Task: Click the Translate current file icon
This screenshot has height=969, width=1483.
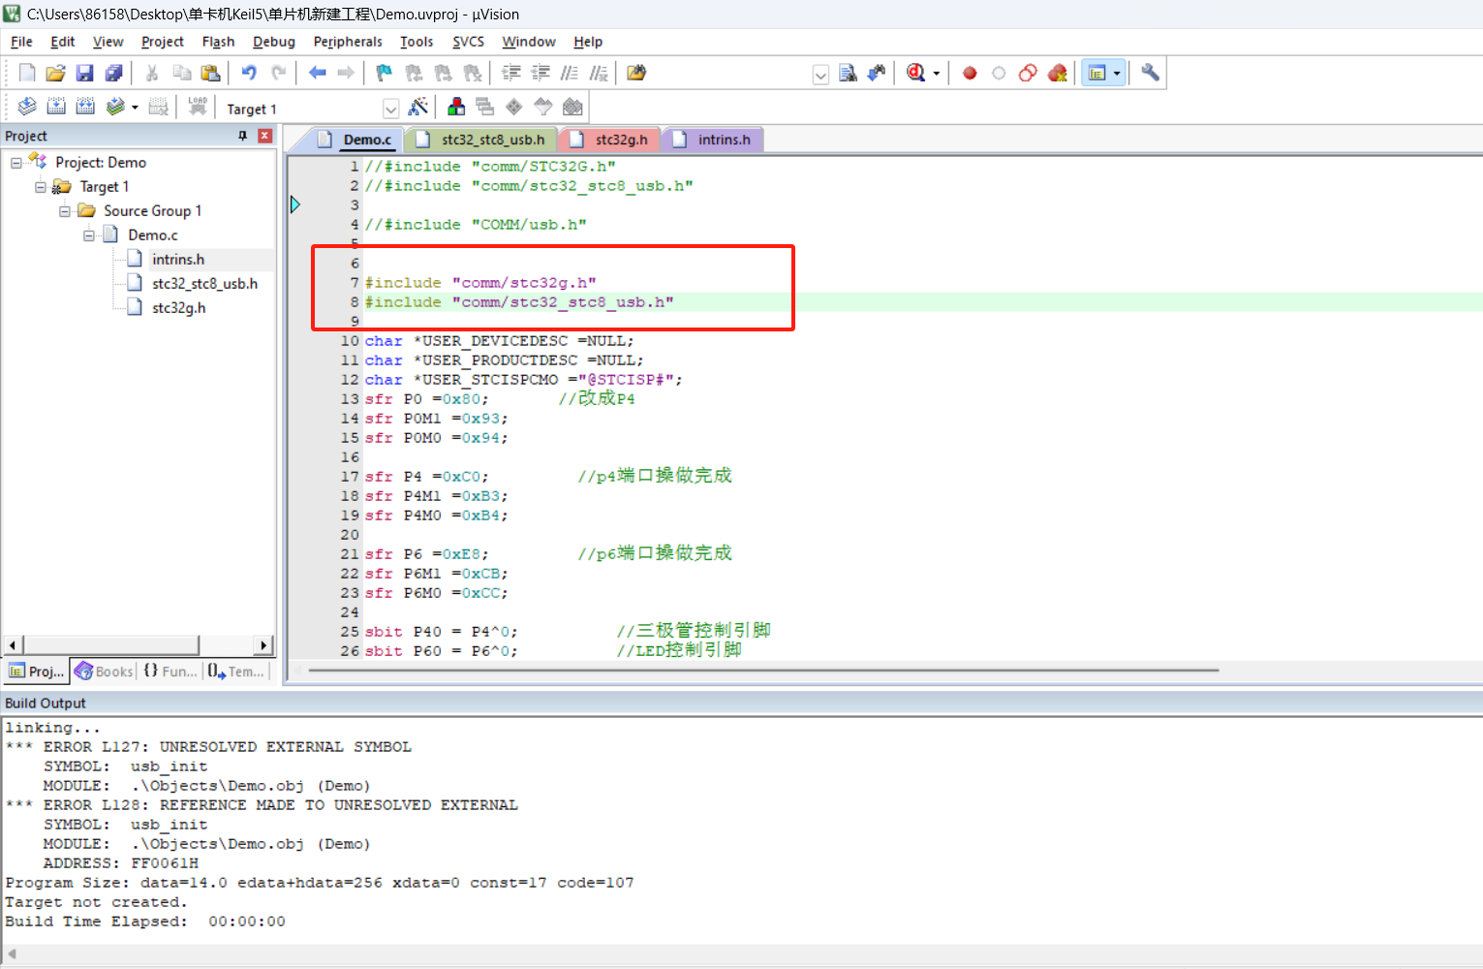Action: coord(27,107)
